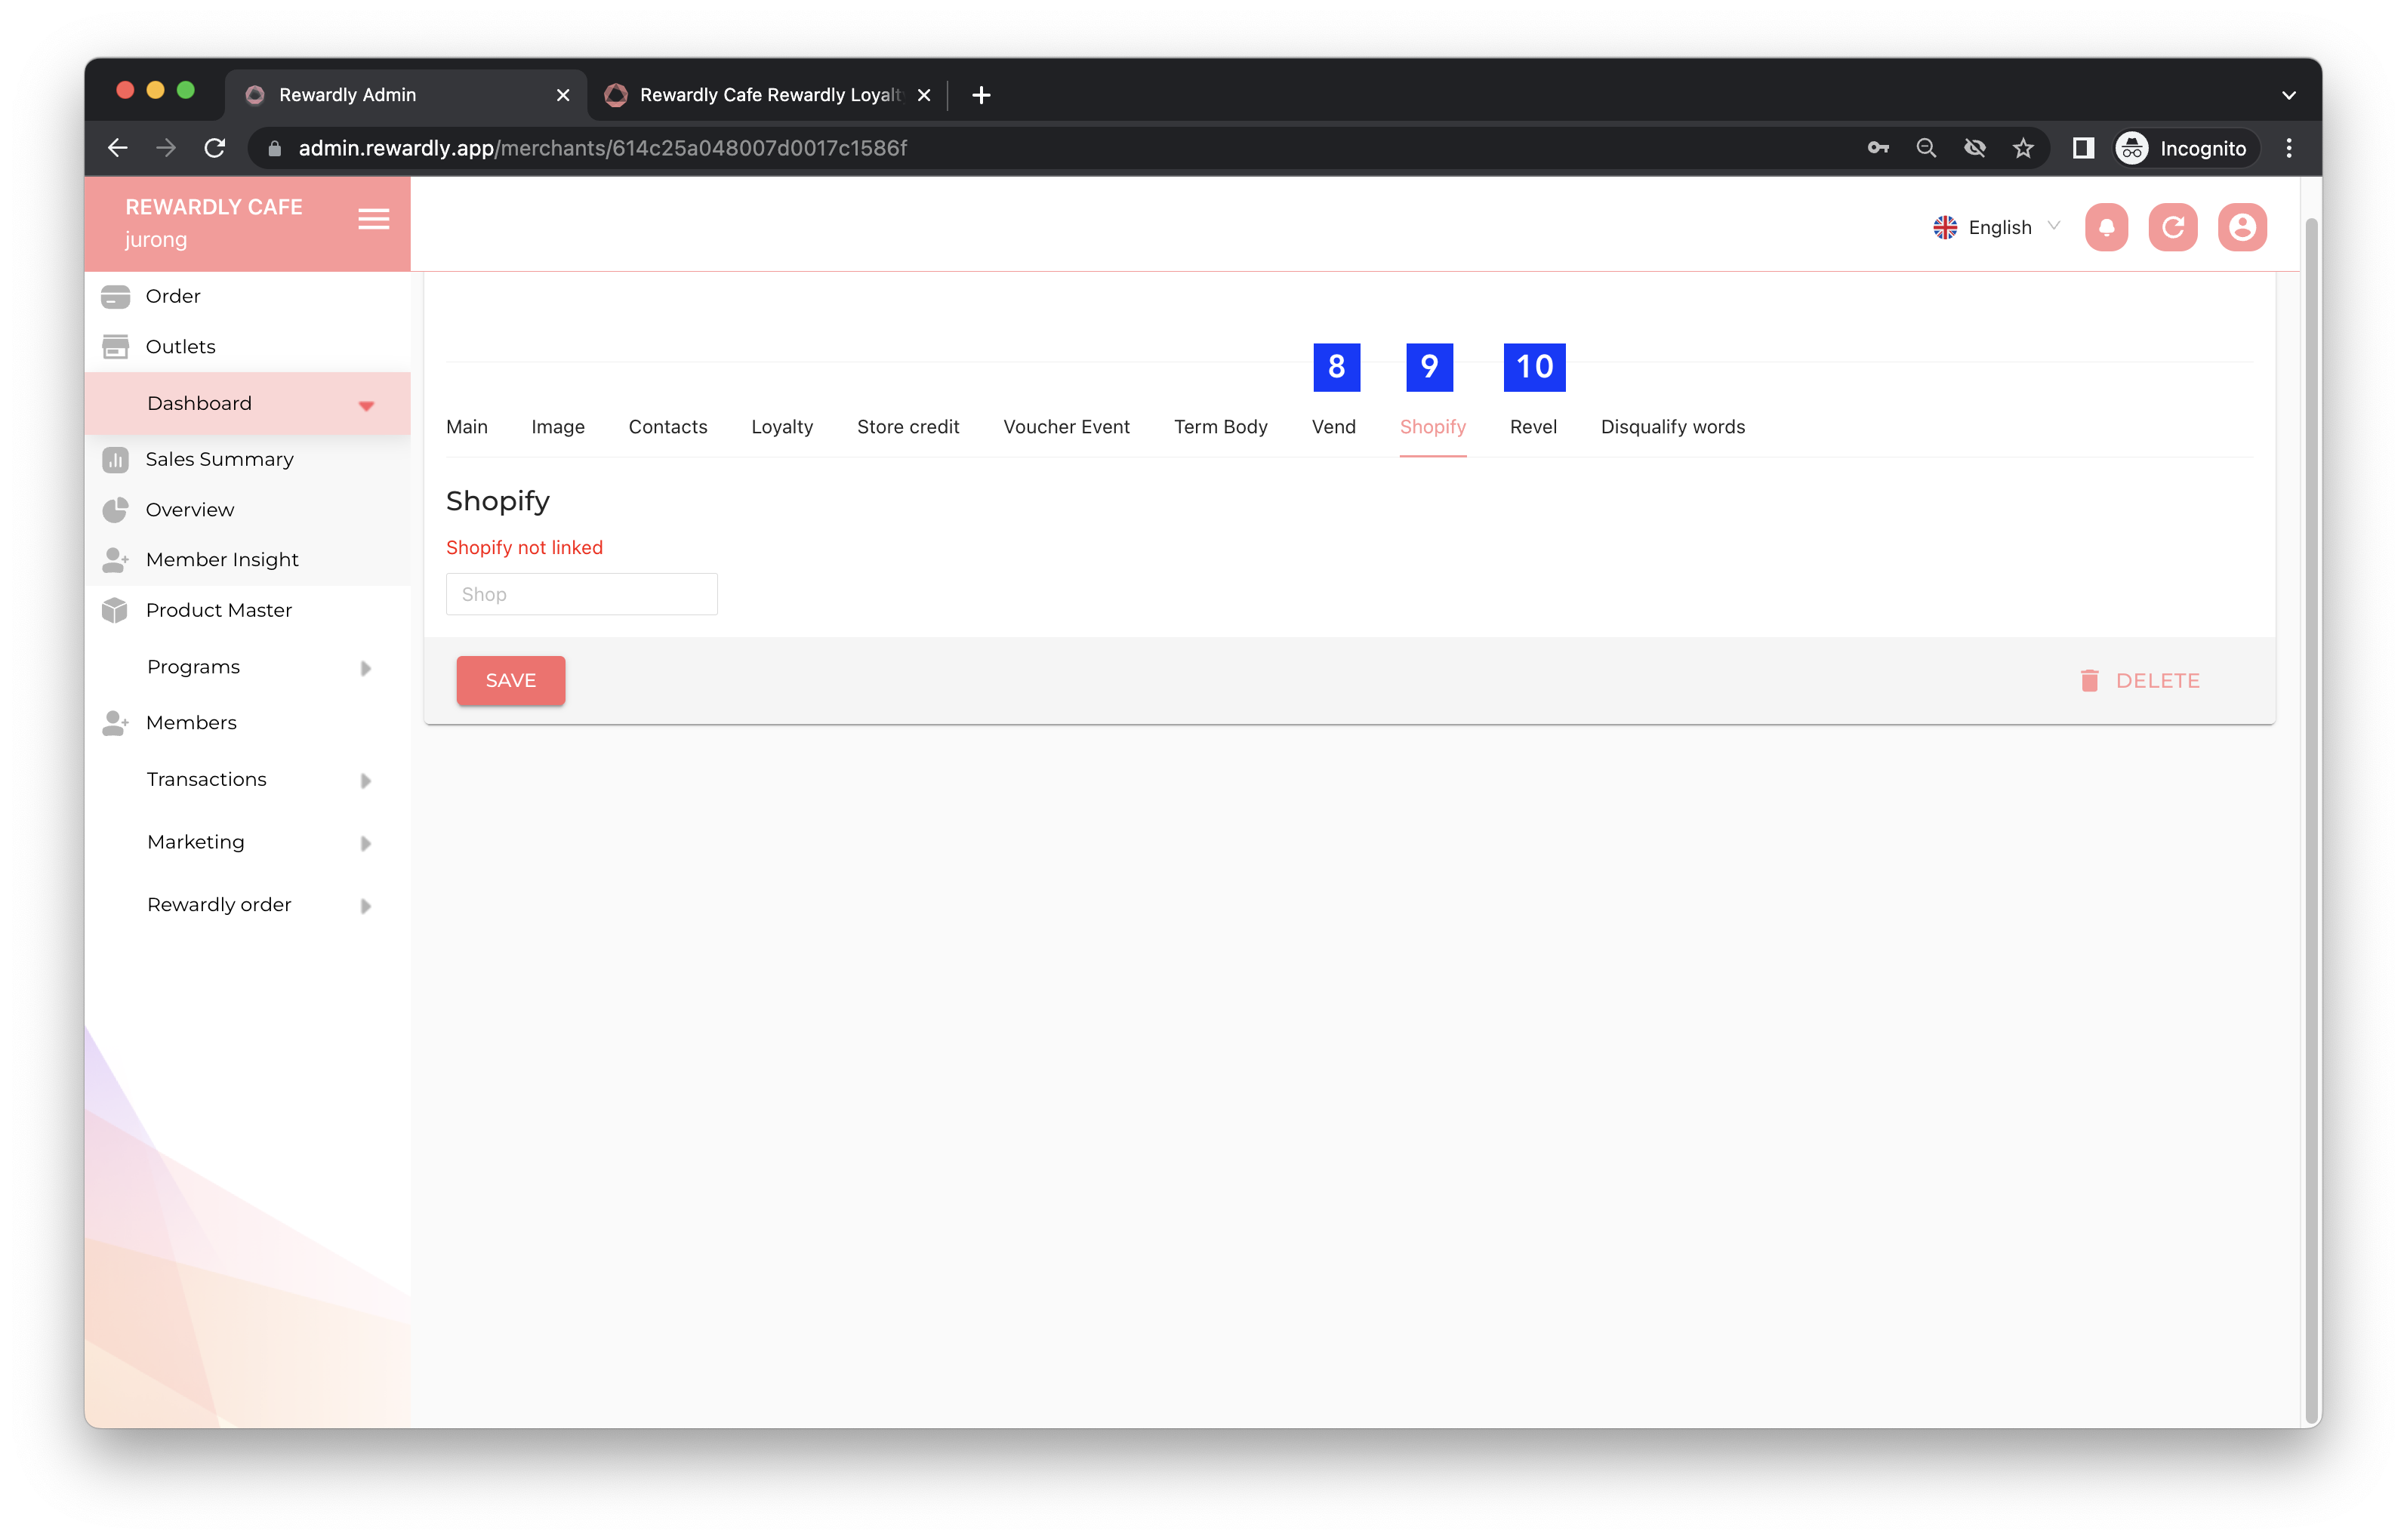Switch to the Disqualify words tab
Image resolution: width=2407 pixels, height=1540 pixels.
[1672, 427]
